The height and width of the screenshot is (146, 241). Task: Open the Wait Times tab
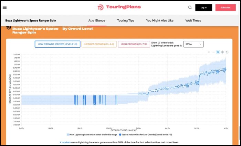coord(193,20)
